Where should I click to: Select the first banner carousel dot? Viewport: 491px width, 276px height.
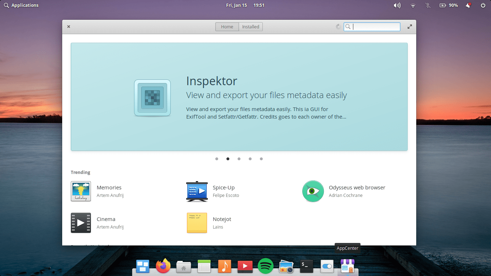217,159
